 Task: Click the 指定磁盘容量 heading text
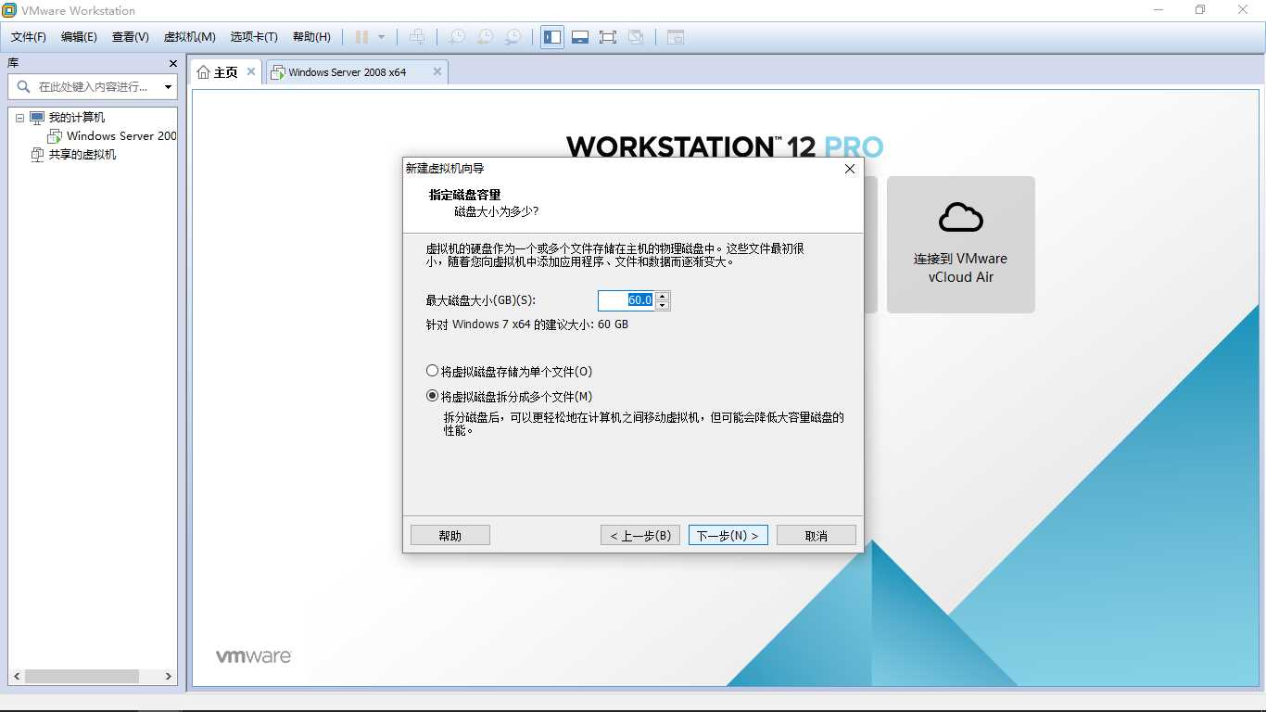[x=464, y=195]
